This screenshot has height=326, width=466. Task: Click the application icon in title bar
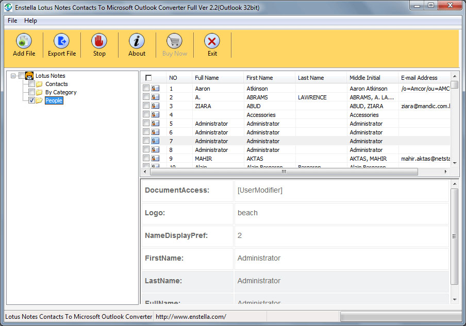pyautogui.click(x=8, y=7)
